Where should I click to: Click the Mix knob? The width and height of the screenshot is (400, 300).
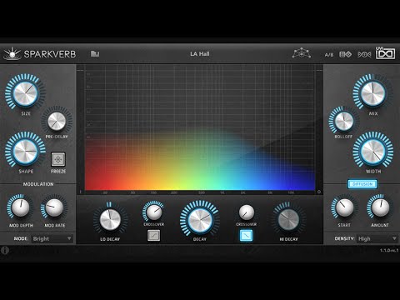(373, 93)
